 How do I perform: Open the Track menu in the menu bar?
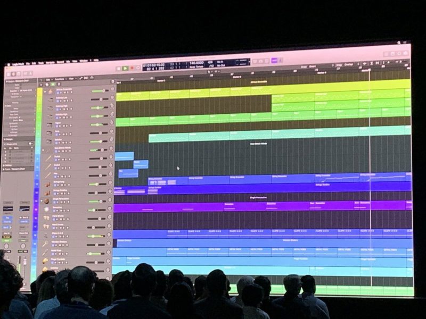pyautogui.click(x=40, y=63)
